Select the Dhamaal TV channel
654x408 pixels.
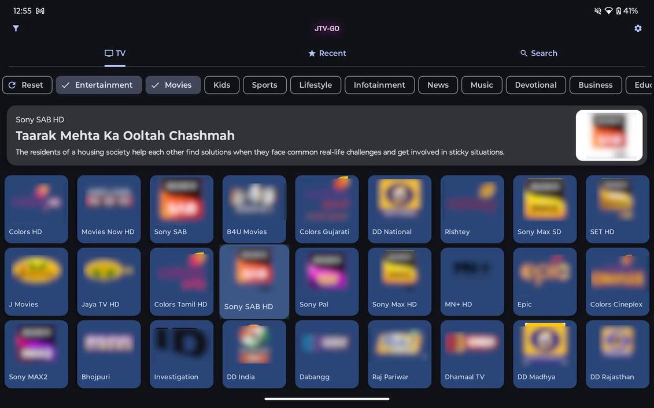[472, 354]
